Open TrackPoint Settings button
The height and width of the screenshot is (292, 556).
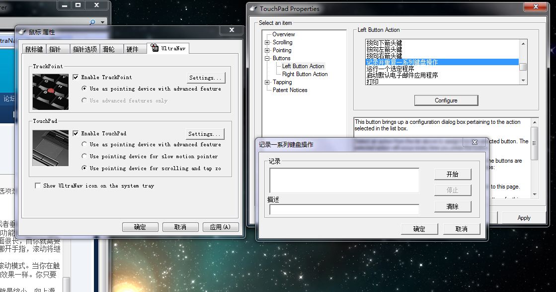click(x=206, y=78)
